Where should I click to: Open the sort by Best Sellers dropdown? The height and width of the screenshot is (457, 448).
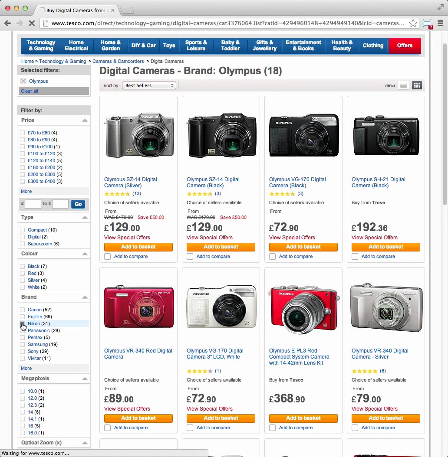click(x=149, y=85)
